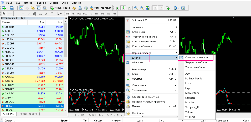Open the Arrows objects dropdown
The height and width of the screenshot is (122, 251).
click(59, 14)
